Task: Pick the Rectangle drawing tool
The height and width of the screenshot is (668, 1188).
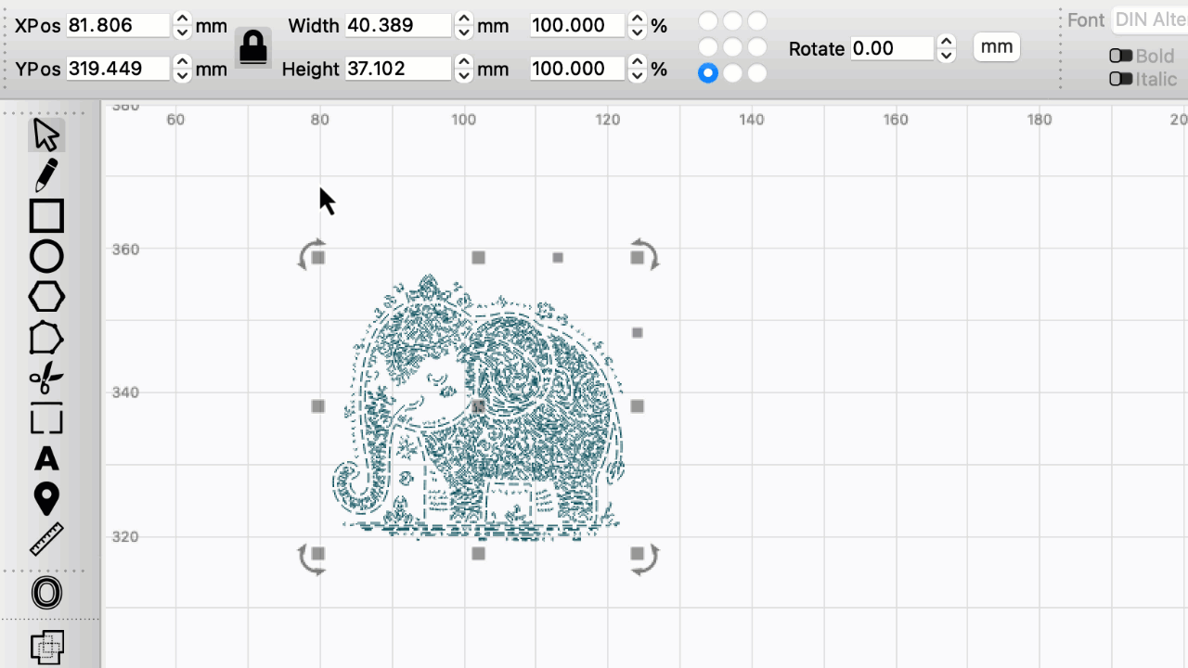Action: [46, 216]
